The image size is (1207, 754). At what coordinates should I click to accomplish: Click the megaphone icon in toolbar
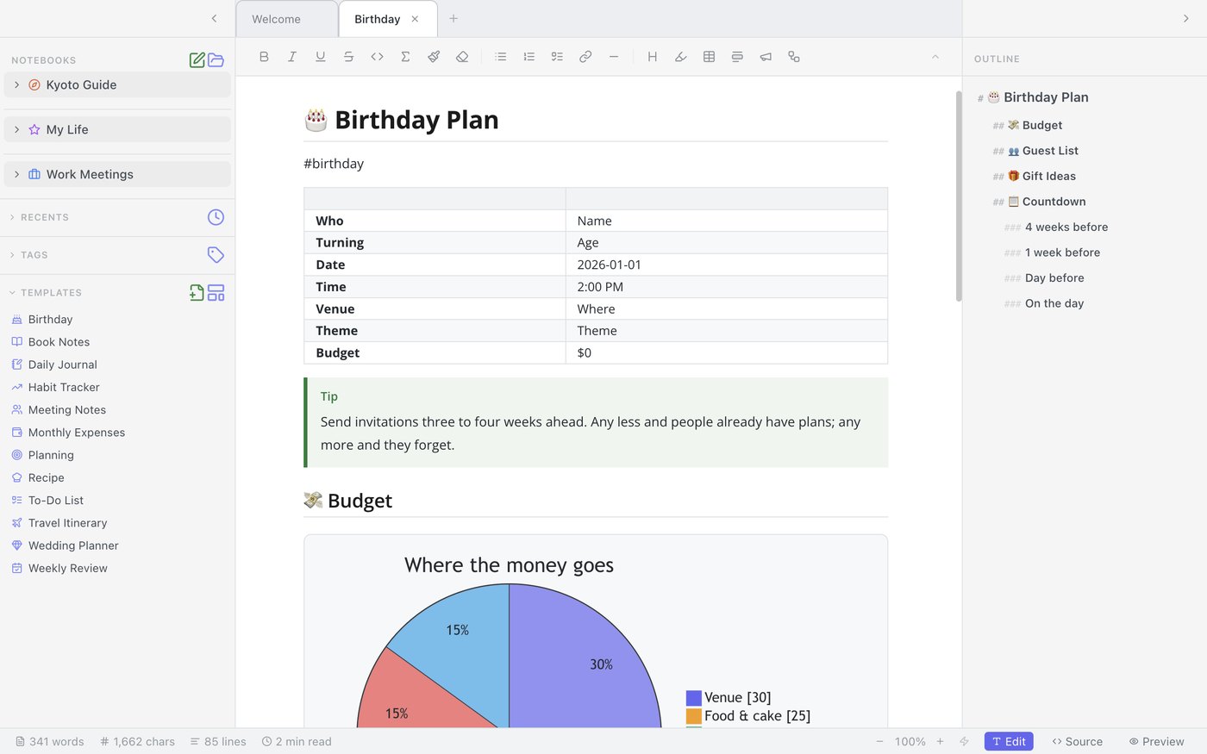coord(766,57)
